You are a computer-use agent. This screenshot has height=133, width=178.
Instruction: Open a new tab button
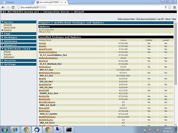point(71,2)
